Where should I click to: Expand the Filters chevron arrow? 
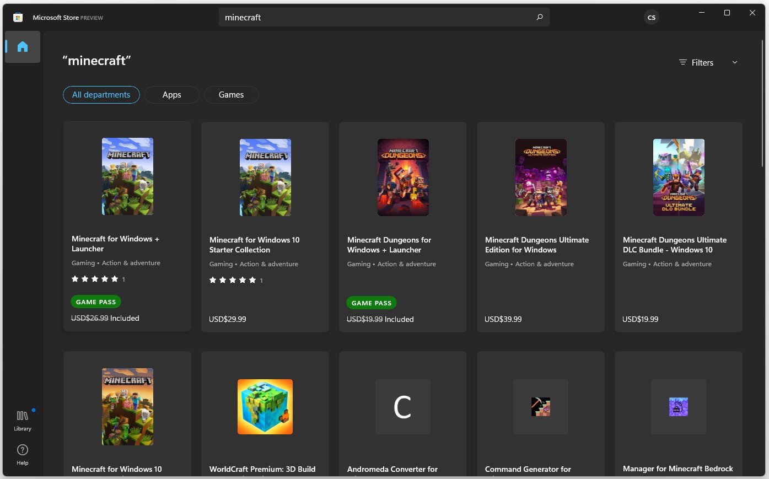(735, 62)
